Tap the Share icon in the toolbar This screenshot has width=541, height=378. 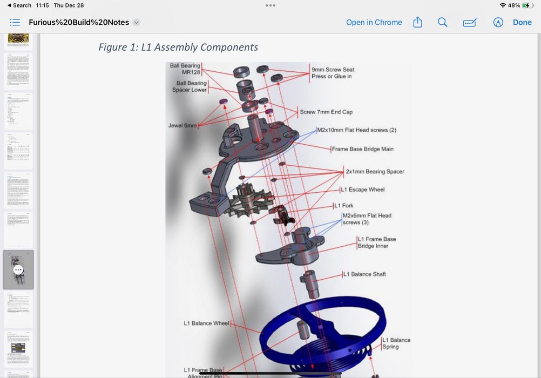417,22
